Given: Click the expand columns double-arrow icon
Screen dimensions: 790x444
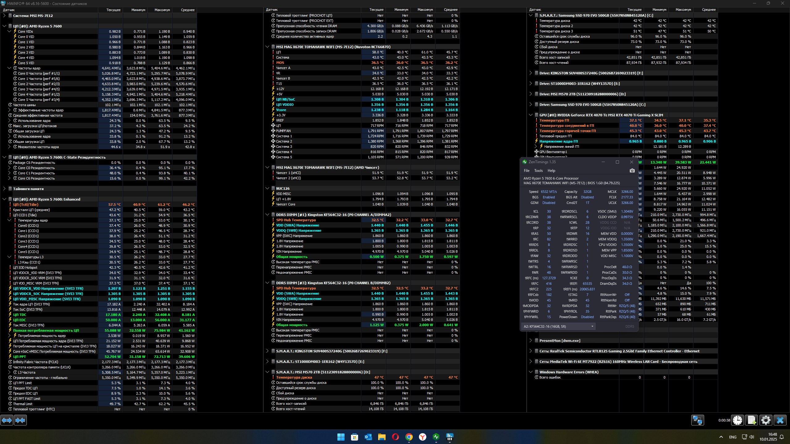Looking at the screenshot, I should [7, 420].
